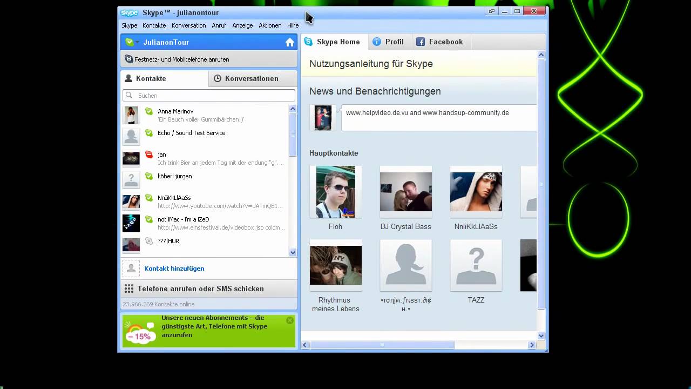Switch to the Profil tab
This screenshot has height=389, width=691.
tap(390, 42)
